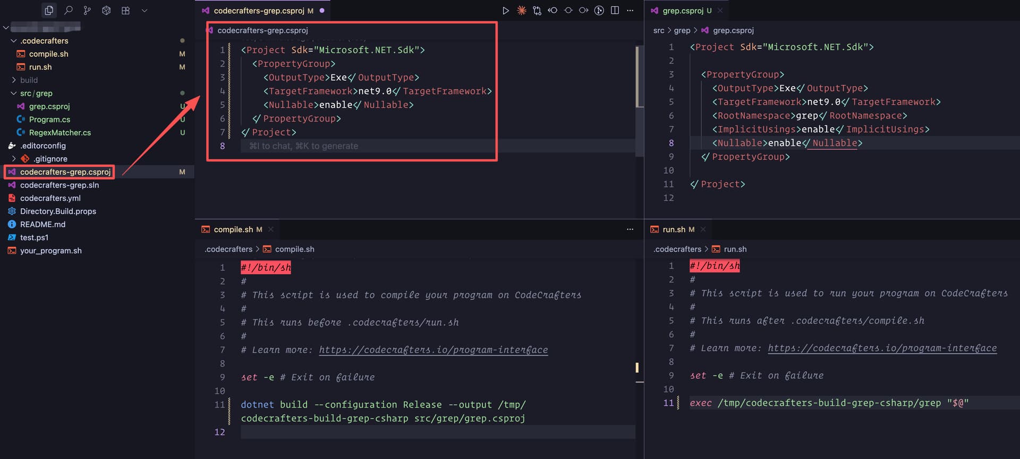
Task: Close the compile.sh tab
Action: click(x=271, y=229)
